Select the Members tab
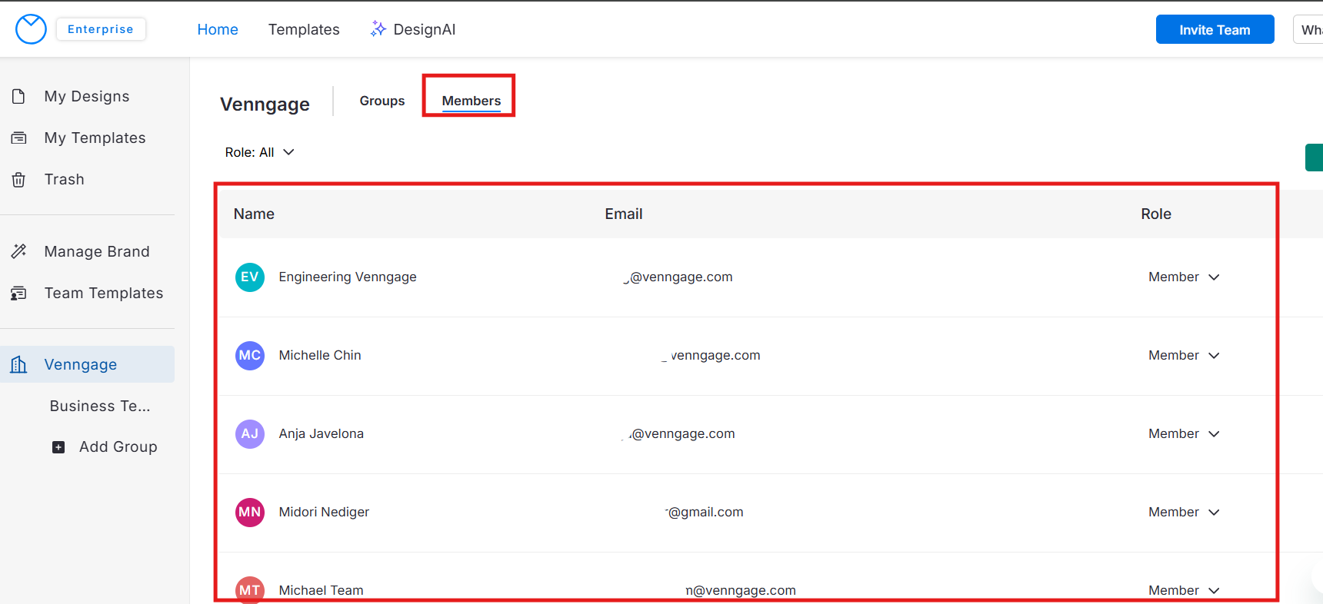The height and width of the screenshot is (604, 1323). [x=471, y=101]
